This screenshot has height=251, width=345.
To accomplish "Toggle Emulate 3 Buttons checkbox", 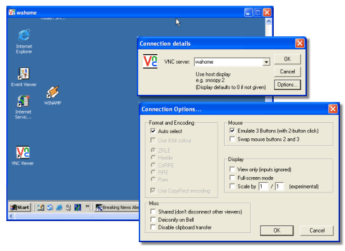I will 232,131.
